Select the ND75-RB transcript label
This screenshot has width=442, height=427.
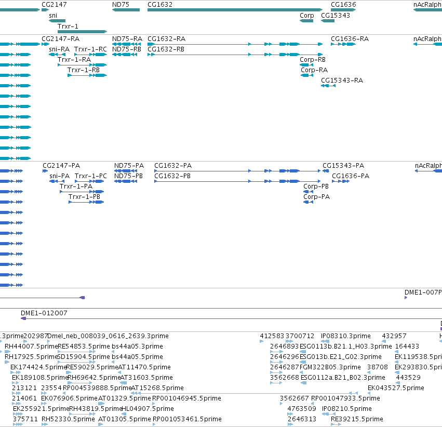(x=127, y=49)
